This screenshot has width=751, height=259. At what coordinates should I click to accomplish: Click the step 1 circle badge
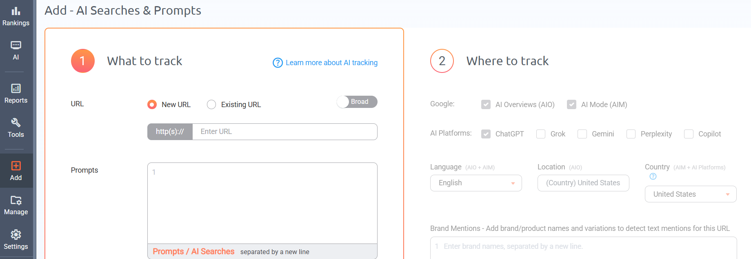(x=83, y=61)
